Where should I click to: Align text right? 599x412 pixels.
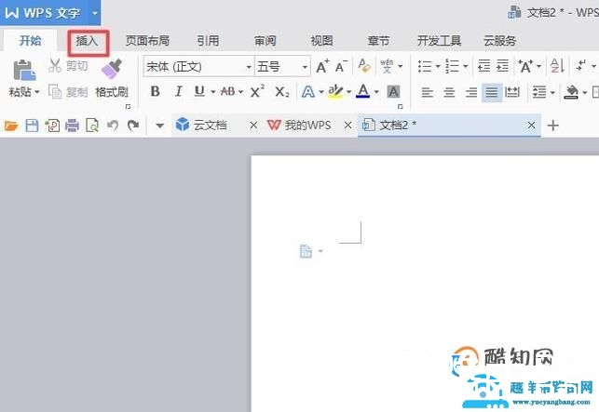click(x=471, y=92)
